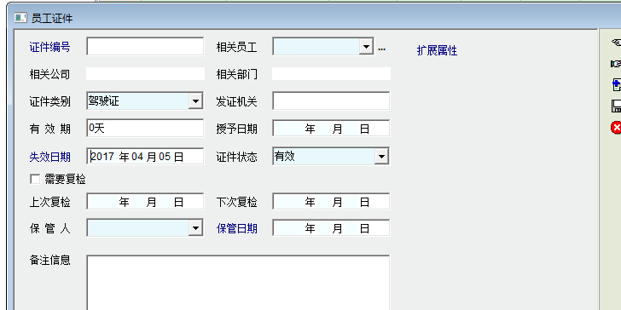
Task: Open the 保管人 dropdown list
Action: (195, 227)
